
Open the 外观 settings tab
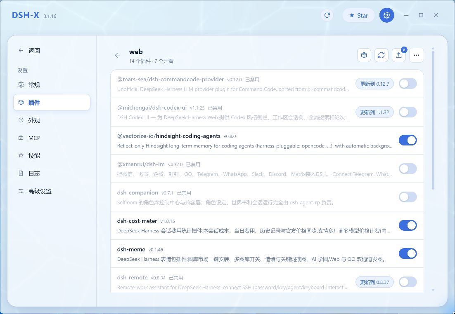pos(52,120)
